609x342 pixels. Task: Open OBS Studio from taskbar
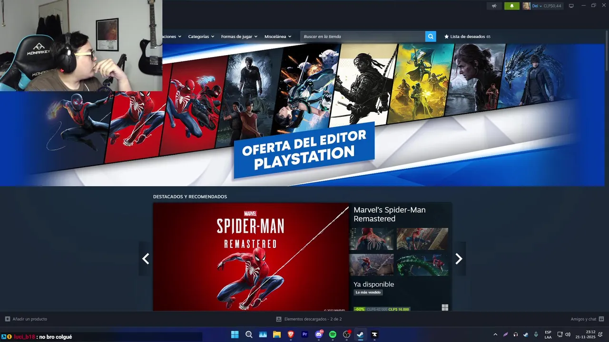coord(347,334)
